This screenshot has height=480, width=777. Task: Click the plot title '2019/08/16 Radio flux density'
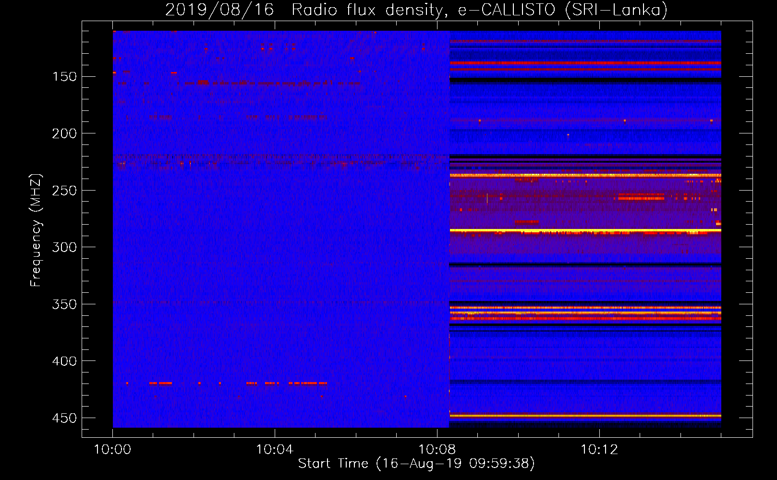tap(416, 10)
